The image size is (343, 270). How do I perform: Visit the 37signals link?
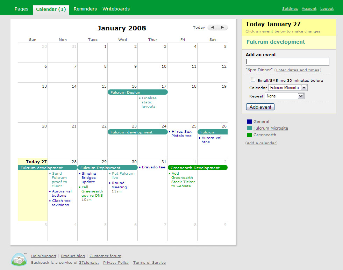click(89, 263)
